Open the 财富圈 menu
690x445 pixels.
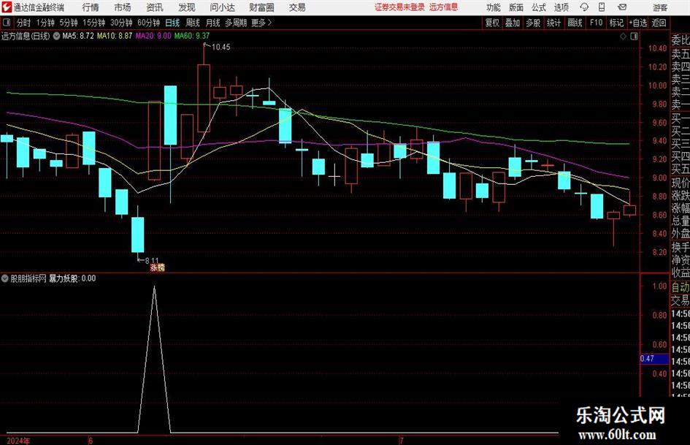tap(261, 7)
